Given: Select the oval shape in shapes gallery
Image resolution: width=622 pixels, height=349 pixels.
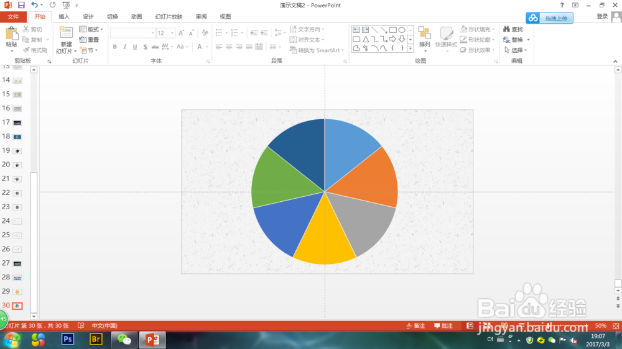Looking at the screenshot, I should [x=402, y=30].
